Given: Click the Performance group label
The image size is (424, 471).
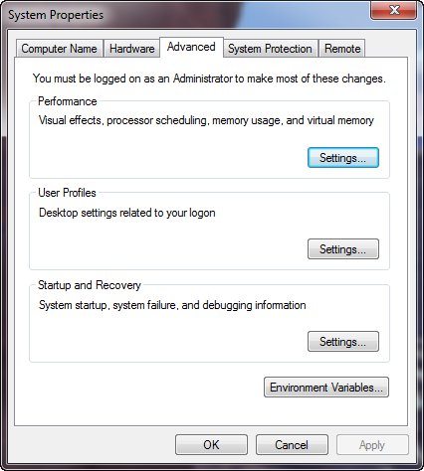Looking at the screenshot, I should tap(68, 101).
